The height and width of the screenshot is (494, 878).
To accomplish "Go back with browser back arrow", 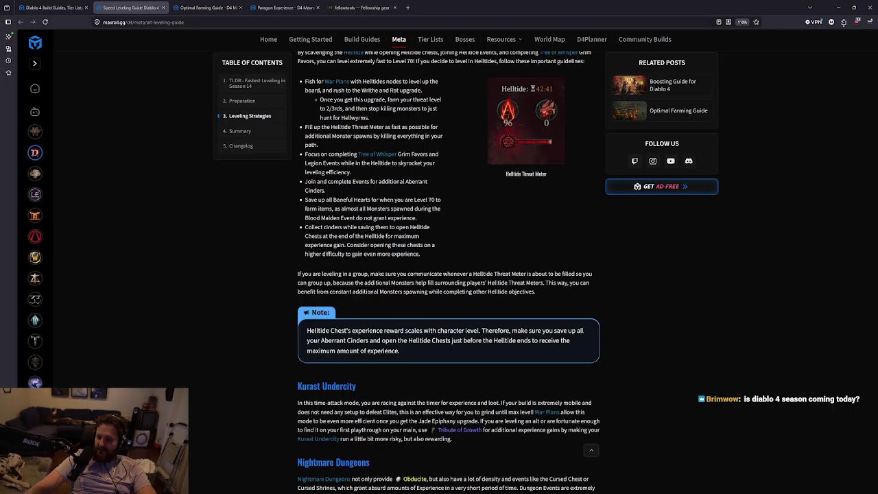I will pyautogui.click(x=21, y=22).
